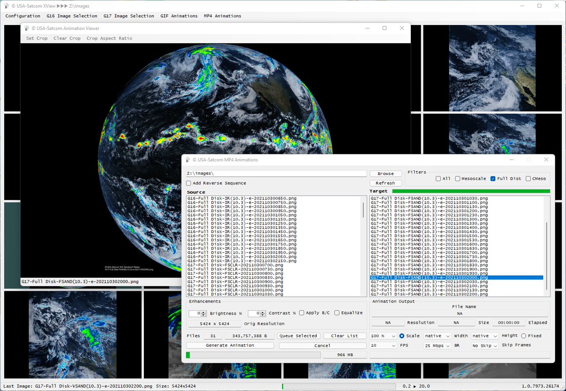
Task: Click the Contrast % spinner arrows
Action: coord(263,313)
